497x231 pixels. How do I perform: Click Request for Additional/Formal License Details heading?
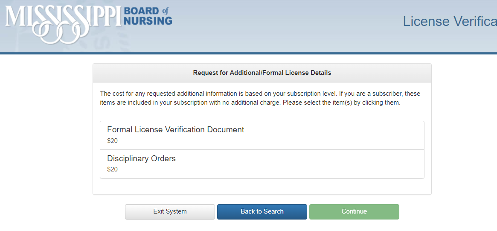pos(262,73)
